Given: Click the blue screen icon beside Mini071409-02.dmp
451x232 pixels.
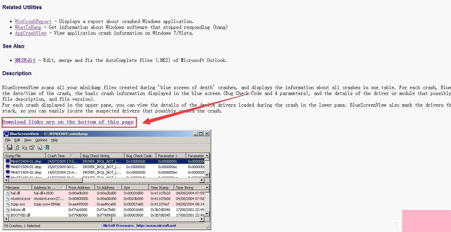Looking at the screenshot, I should pyautogui.click(x=8, y=172).
